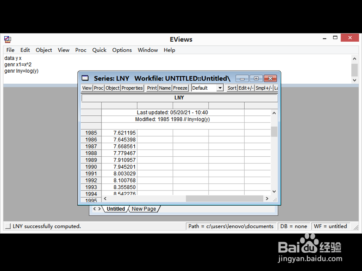Toggle Edit+/- mode

[246, 88]
